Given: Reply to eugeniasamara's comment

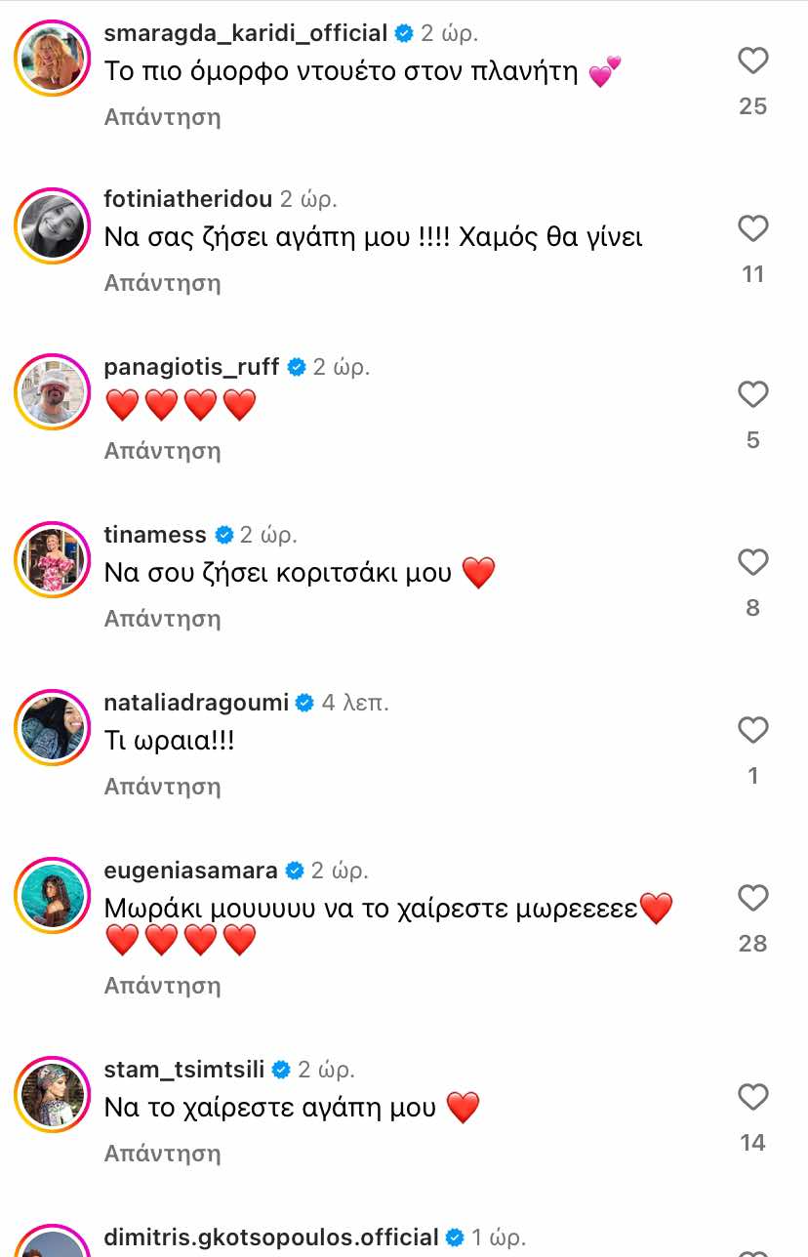Looking at the screenshot, I should point(163,986).
